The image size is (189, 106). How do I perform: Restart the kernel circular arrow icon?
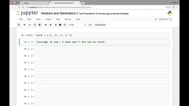pos(65,25)
